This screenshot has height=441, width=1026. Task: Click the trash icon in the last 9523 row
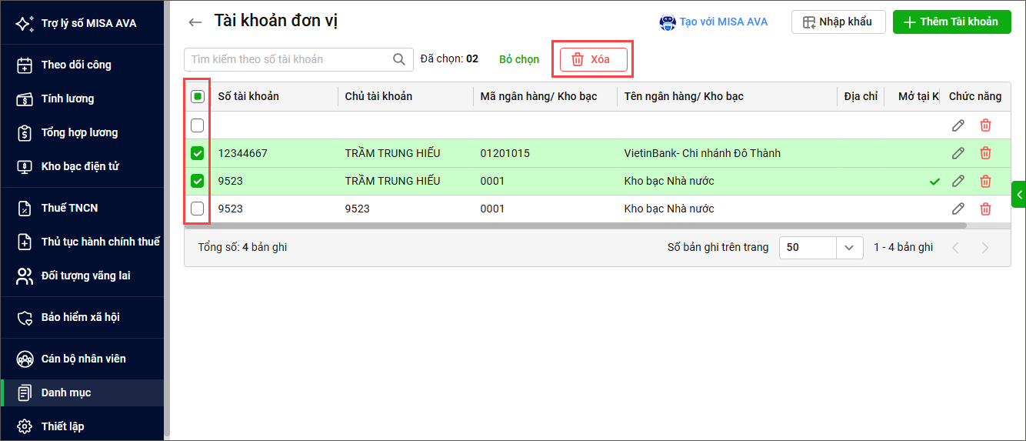point(985,209)
